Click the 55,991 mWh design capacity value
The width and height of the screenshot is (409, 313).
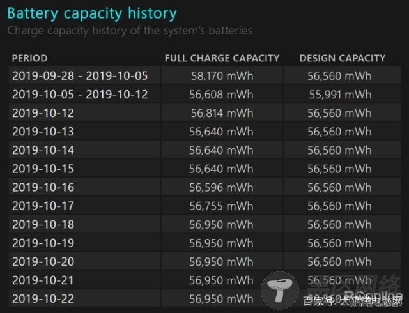click(x=341, y=95)
